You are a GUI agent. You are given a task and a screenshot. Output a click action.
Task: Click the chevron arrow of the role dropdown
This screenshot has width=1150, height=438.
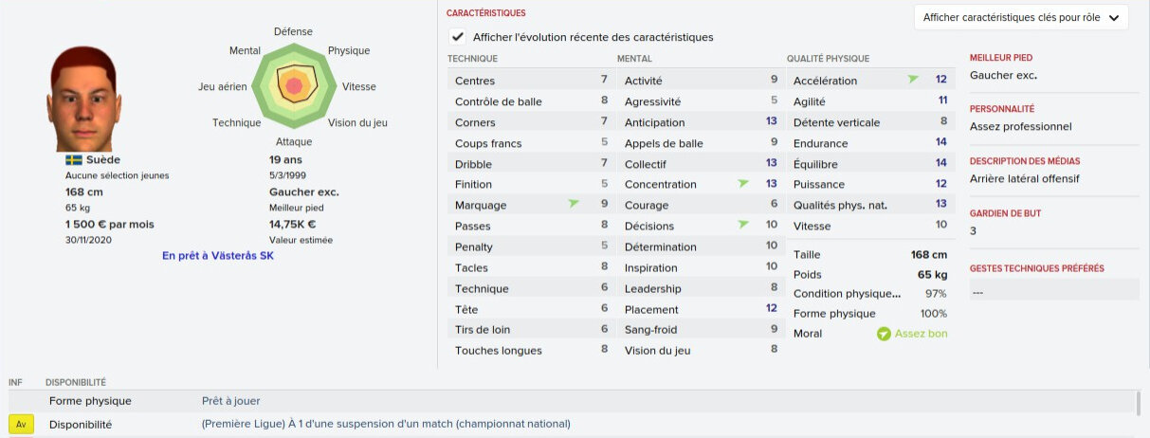click(x=1112, y=18)
